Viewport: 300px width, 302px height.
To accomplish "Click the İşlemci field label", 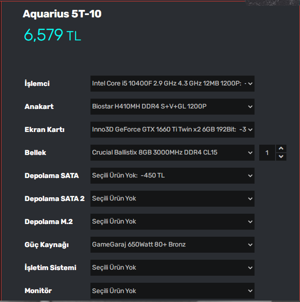I will 37,84.
